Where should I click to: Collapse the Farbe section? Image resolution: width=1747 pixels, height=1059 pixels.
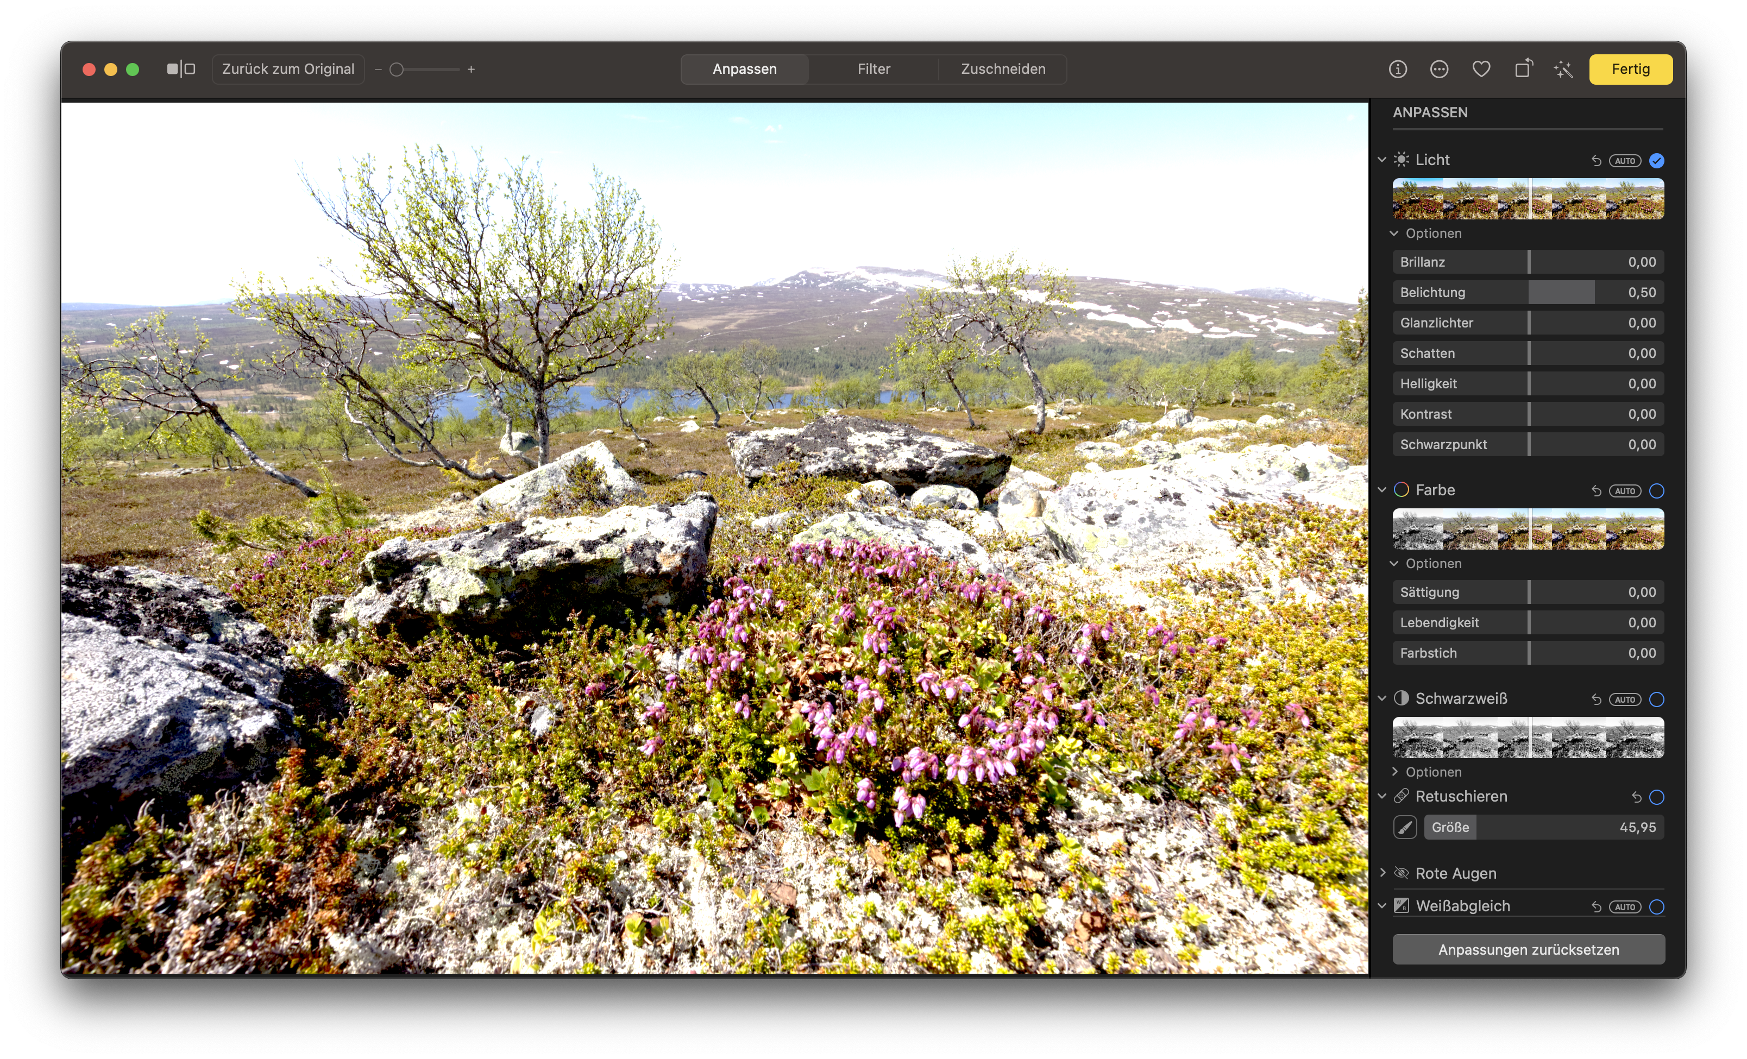1382,490
